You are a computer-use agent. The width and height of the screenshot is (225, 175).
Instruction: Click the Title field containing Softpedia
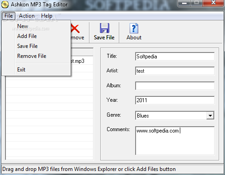(x=175, y=57)
